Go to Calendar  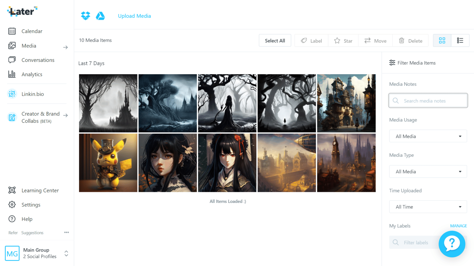[32, 31]
